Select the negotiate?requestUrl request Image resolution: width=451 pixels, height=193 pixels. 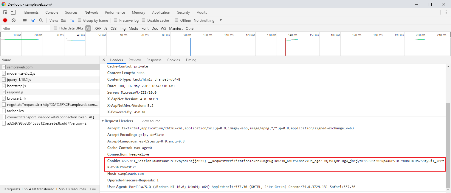[50, 104]
